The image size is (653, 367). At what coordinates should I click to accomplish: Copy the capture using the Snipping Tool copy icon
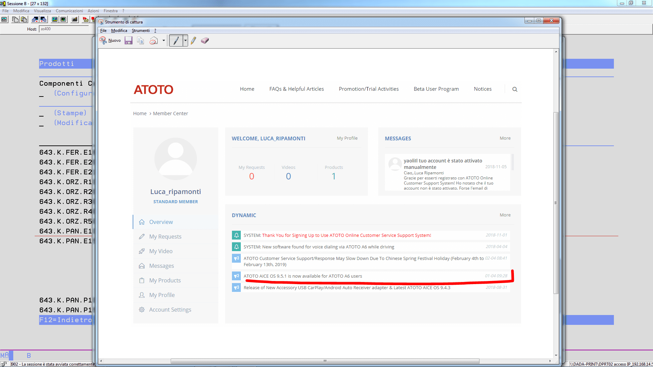coord(140,40)
